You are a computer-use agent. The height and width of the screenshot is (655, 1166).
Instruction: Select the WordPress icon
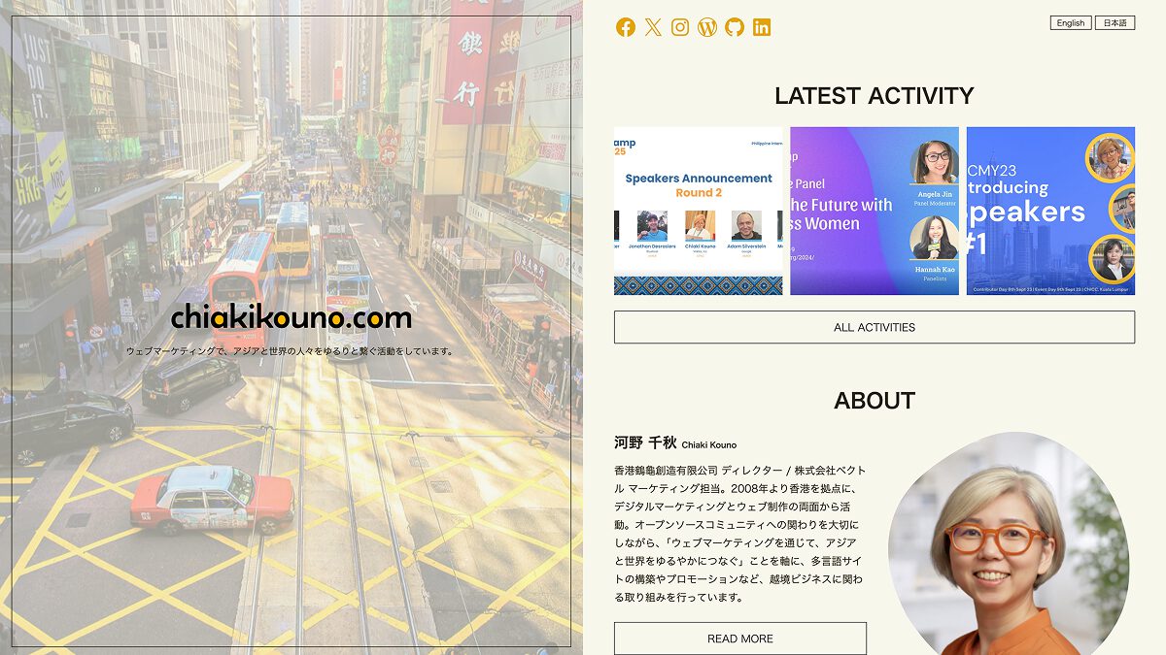(x=706, y=27)
